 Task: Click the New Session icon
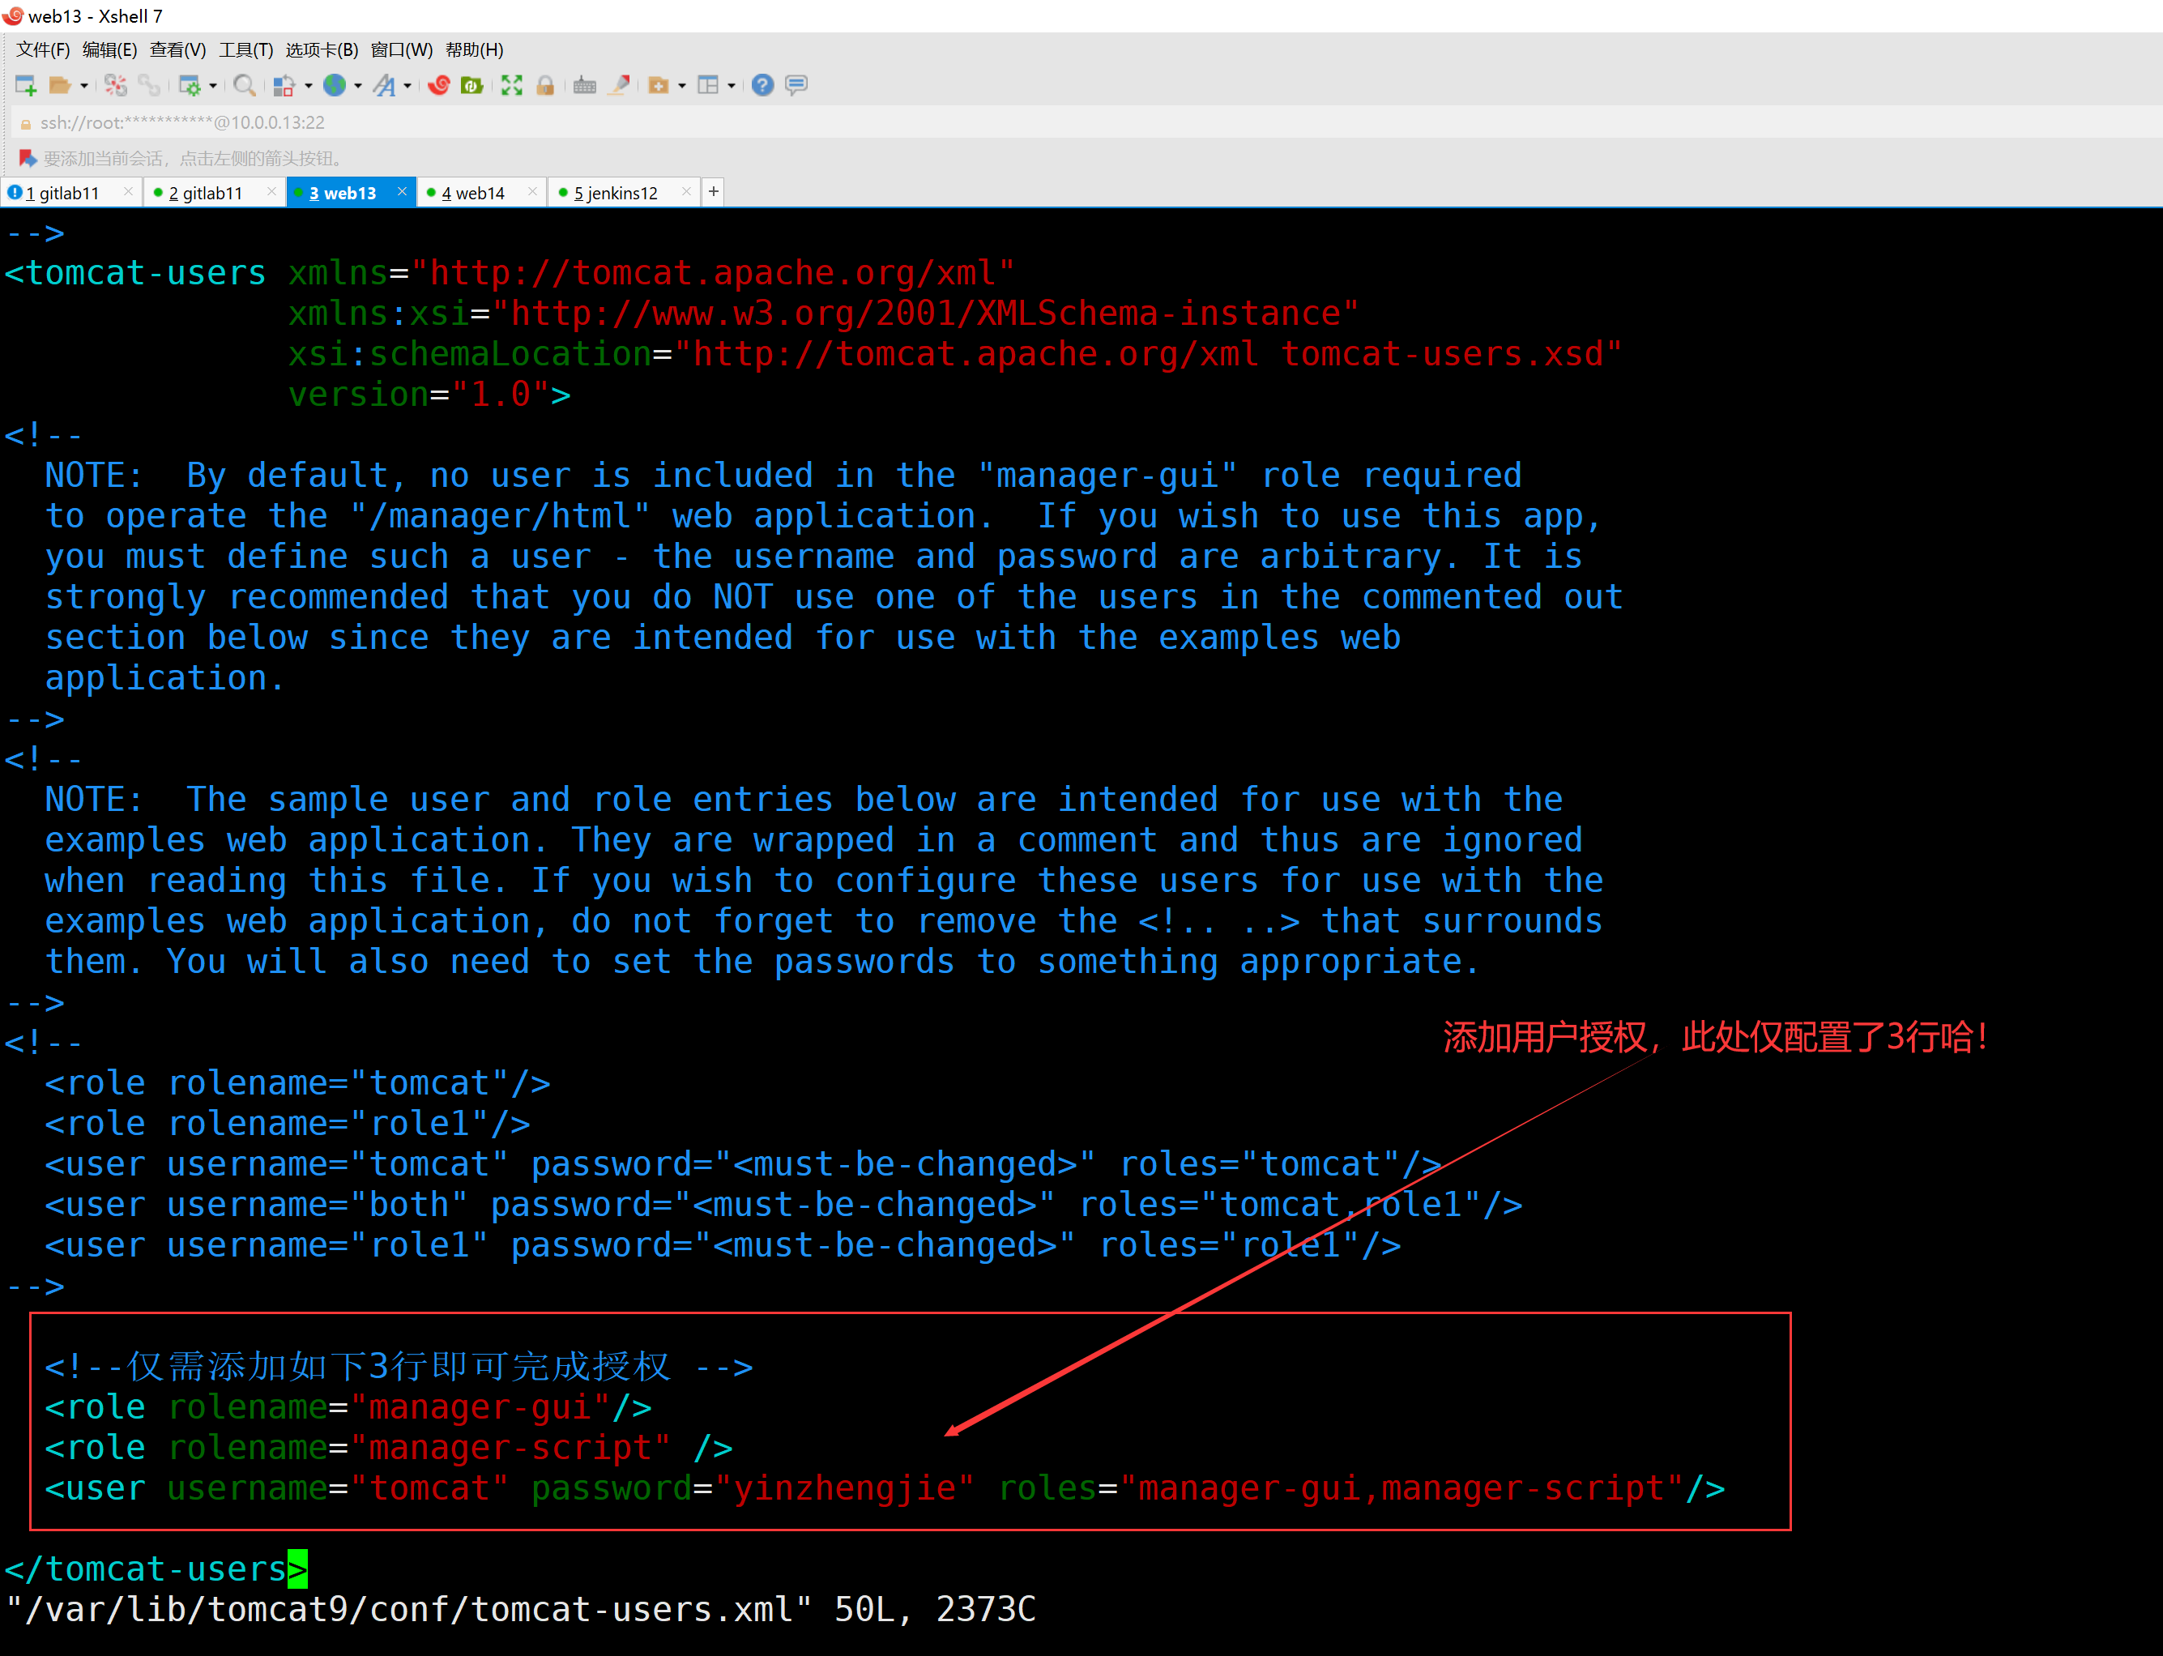[26, 86]
